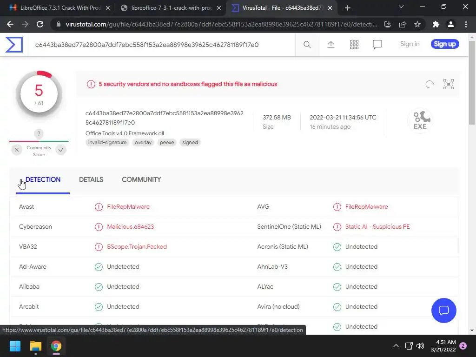Open the comments speech bubble icon

[377, 45]
